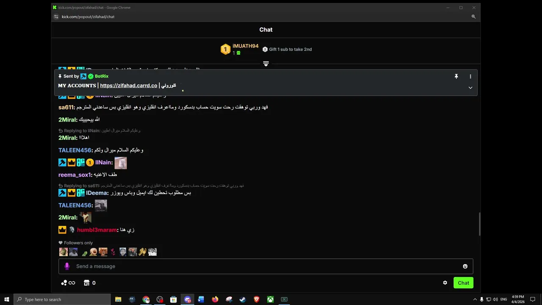Open site info icon in address bar
542x305 pixels.
(x=56, y=17)
